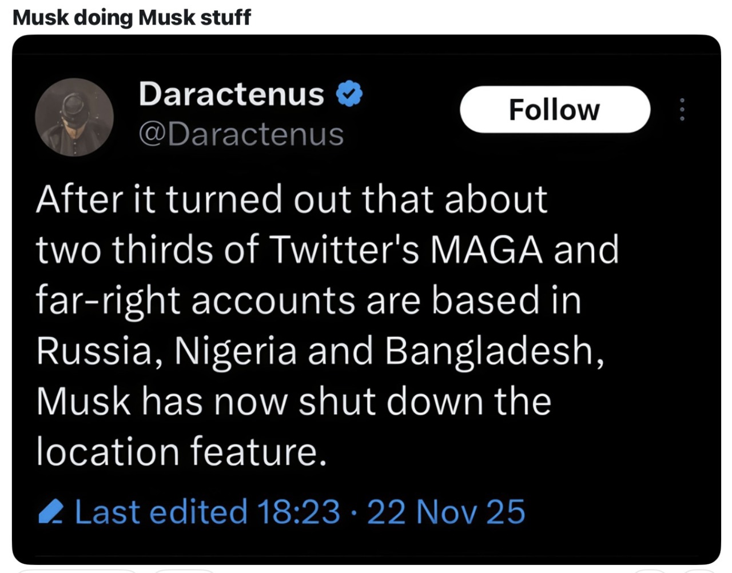Click "far-right" in the tweet body
732x573 pixels.
108,300
